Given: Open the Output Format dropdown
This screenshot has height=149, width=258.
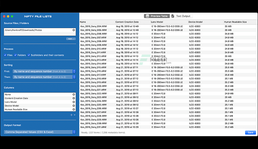Looking at the screenshot, I should [40, 132].
